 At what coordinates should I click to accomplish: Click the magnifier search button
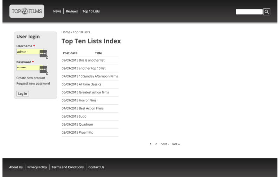point(267,12)
